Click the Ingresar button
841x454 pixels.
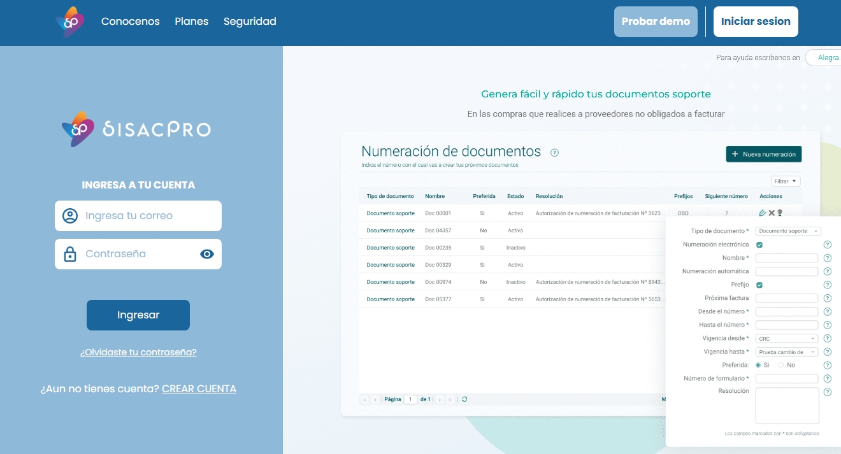138,315
